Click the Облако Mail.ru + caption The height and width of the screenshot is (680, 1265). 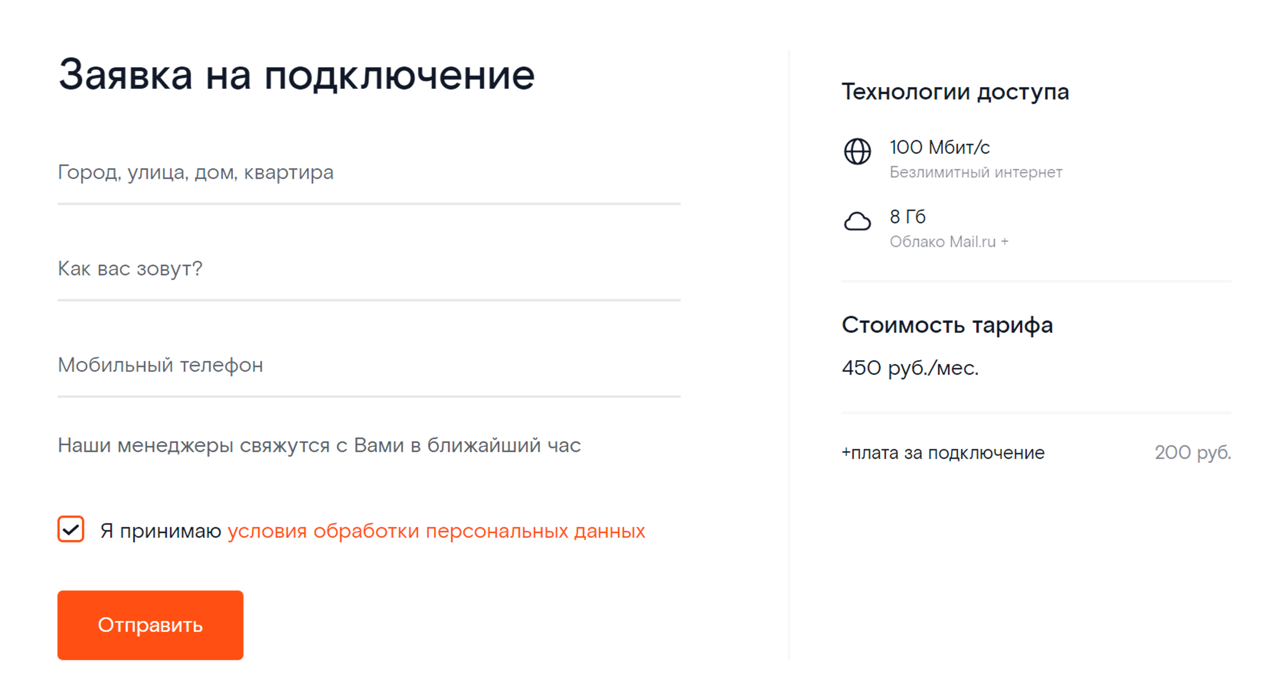coord(949,241)
